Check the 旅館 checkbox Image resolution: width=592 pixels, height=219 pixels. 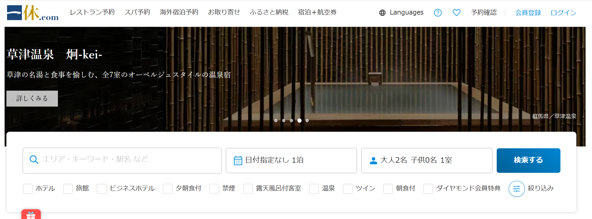(68, 189)
